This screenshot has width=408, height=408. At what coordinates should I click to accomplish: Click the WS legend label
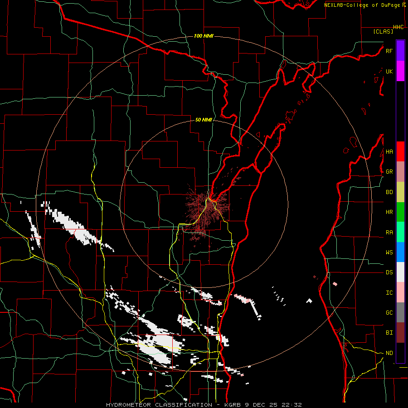tap(389, 252)
